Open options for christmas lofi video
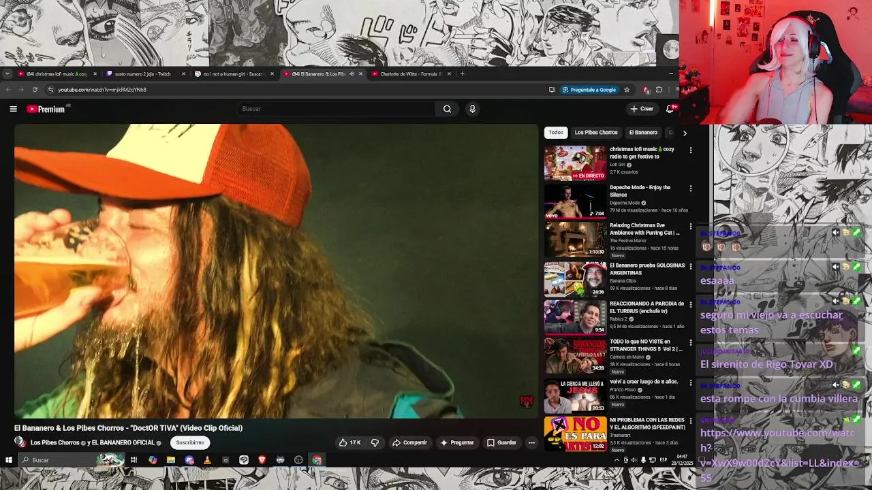The height and width of the screenshot is (490, 872). point(690,150)
